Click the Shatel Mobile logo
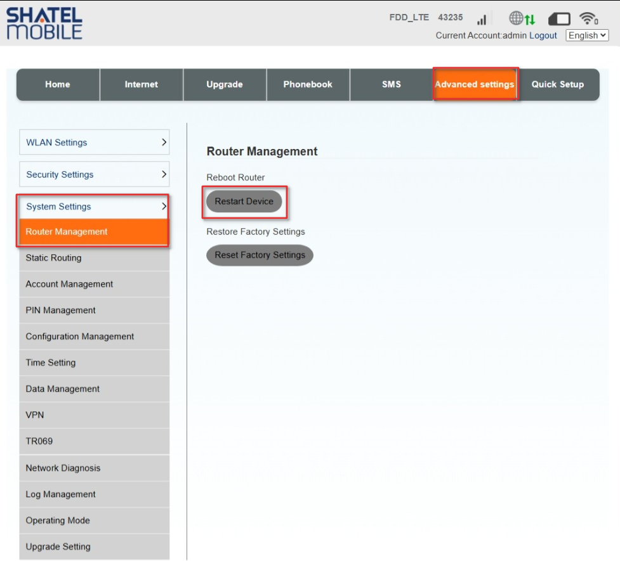 44,23
